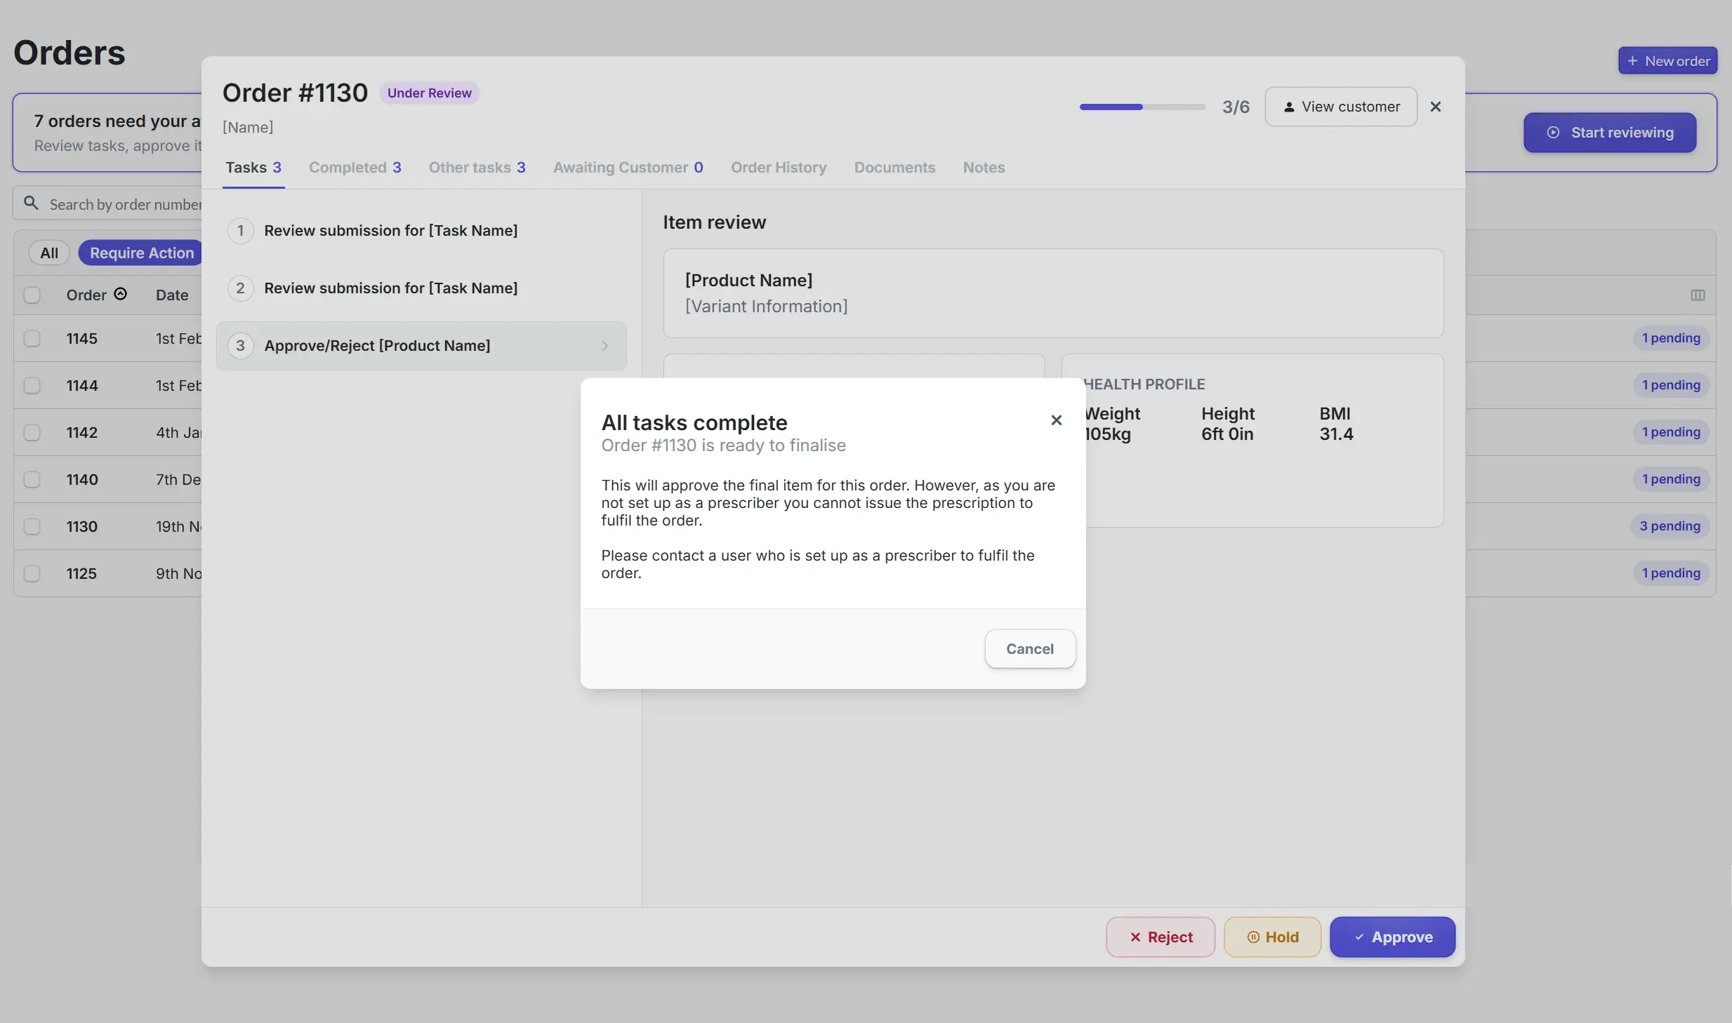Image resolution: width=1732 pixels, height=1023 pixels.
Task: Open the column layout icon in table header
Action: [1697, 295]
